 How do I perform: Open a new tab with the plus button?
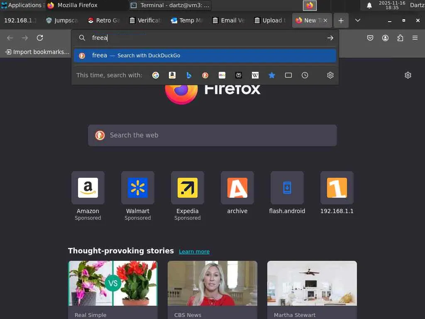[x=341, y=21]
